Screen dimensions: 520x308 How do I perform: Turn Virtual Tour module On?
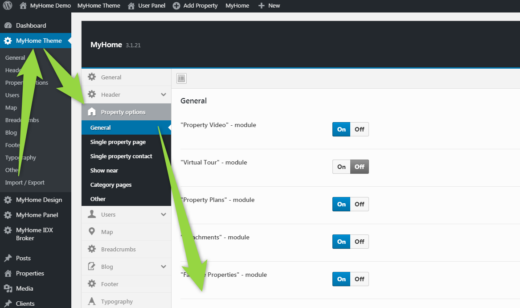(341, 167)
